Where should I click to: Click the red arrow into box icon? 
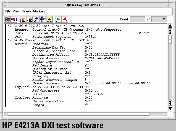pos(14,19)
